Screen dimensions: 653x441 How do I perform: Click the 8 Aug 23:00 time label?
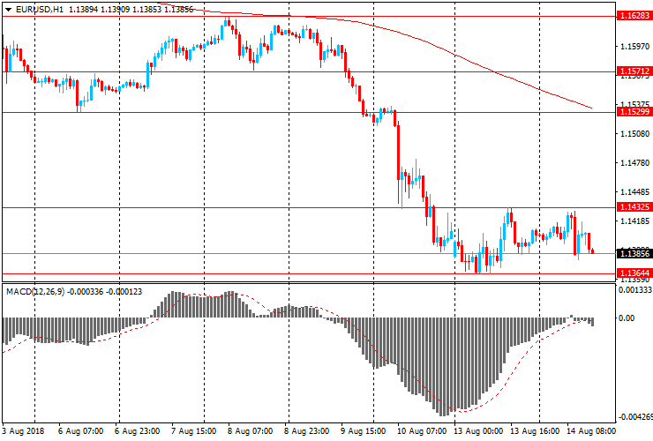point(306,430)
